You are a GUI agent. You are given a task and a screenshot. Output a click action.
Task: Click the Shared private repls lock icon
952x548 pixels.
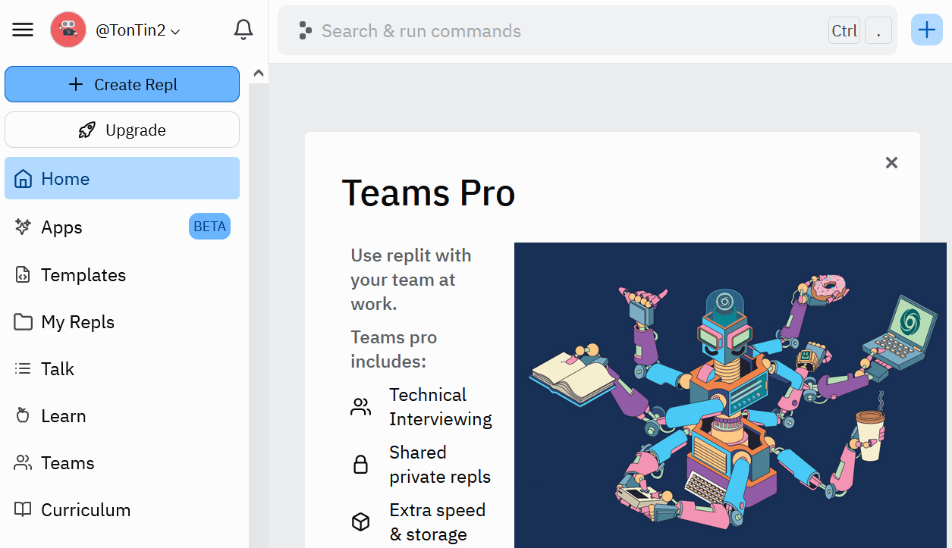361,465
